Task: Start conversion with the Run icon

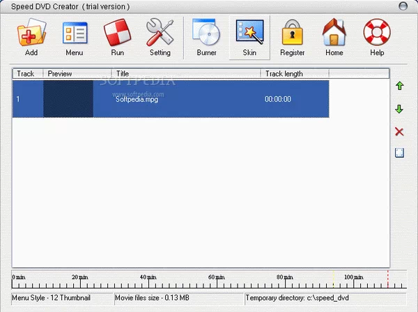Action: coord(117,32)
